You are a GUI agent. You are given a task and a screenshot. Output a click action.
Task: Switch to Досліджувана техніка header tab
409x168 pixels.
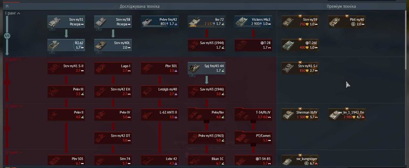139,6
